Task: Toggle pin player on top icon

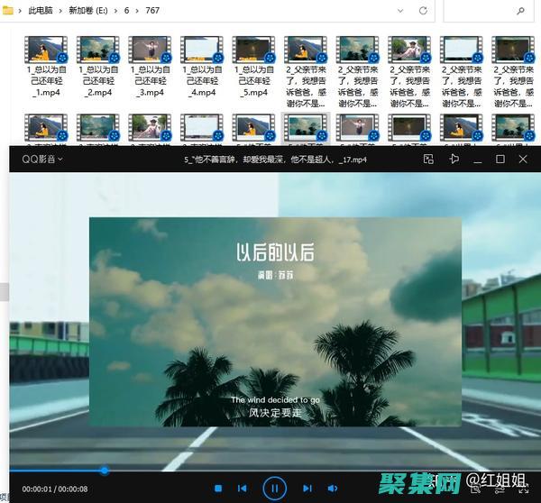Action: click(x=454, y=160)
